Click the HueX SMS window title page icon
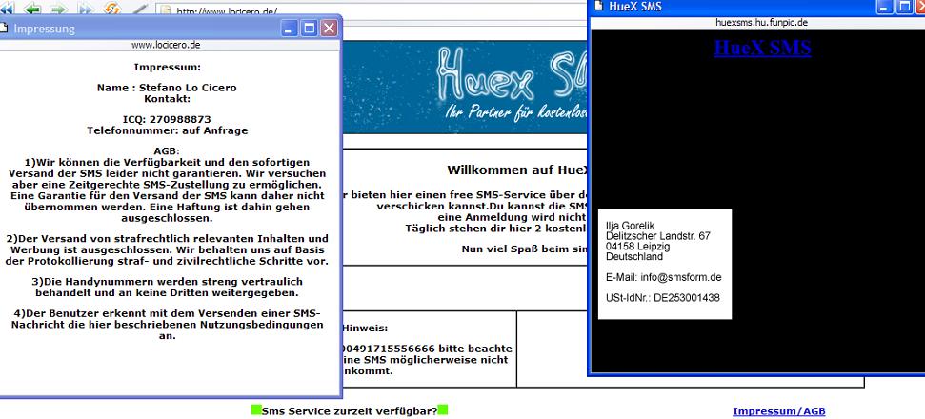This screenshot has width=925, height=419. (x=598, y=6)
